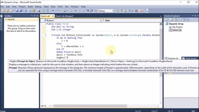The height and width of the screenshot is (112, 199).
Task: Open the Window menu
Action: [75, 7]
